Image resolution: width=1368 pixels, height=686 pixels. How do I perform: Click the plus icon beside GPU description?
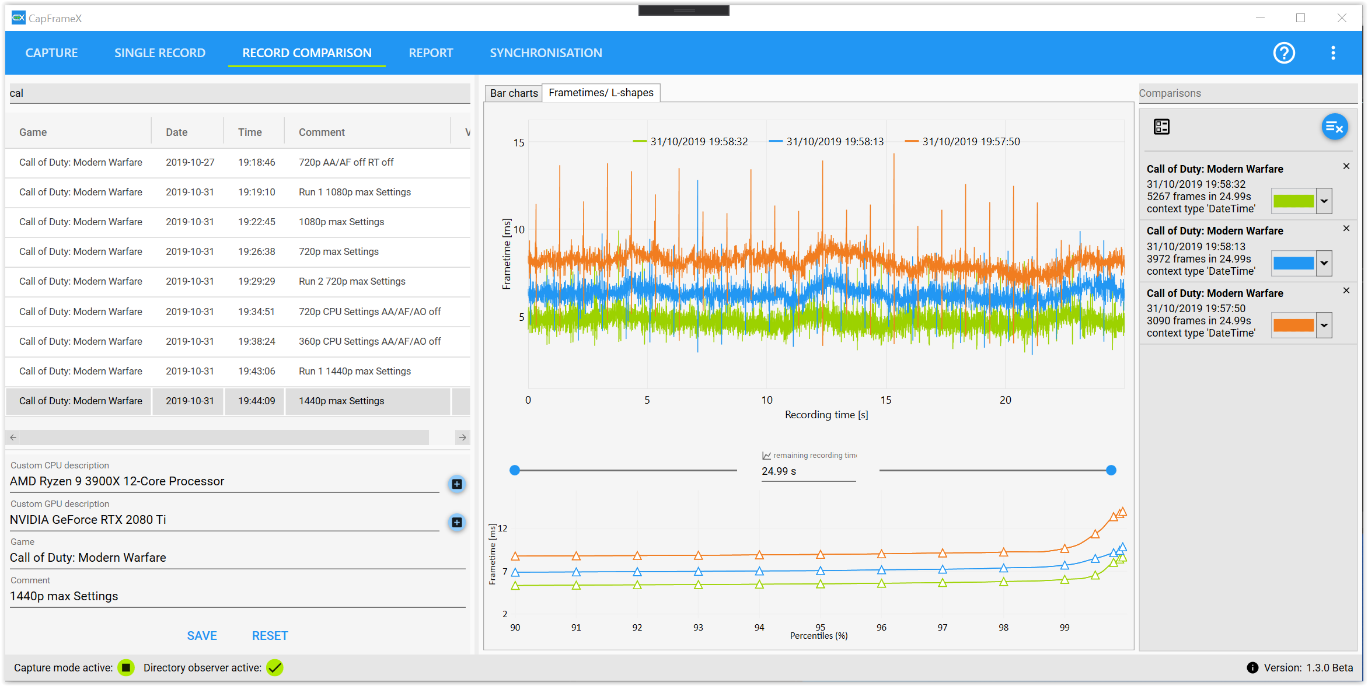pyautogui.click(x=457, y=523)
